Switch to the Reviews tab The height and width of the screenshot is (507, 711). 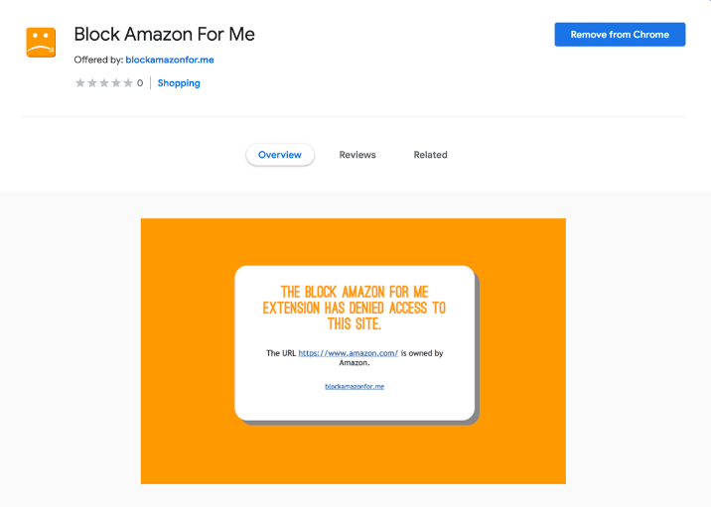357,155
